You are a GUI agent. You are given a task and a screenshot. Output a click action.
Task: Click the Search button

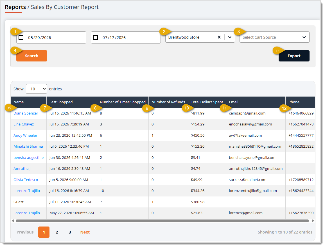pos(32,56)
